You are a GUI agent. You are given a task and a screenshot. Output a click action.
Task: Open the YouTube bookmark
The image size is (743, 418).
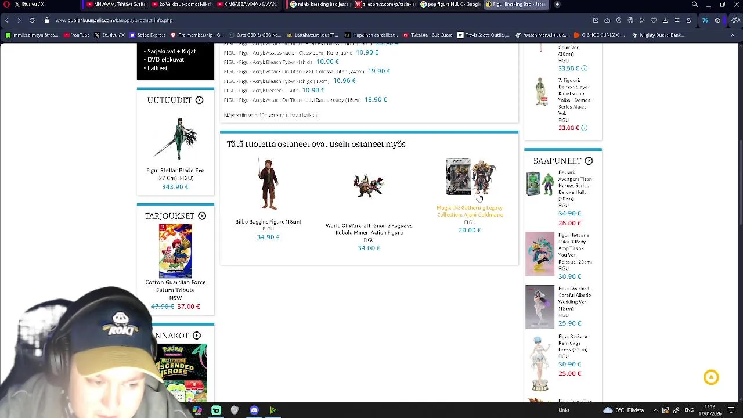pyautogui.click(x=77, y=35)
